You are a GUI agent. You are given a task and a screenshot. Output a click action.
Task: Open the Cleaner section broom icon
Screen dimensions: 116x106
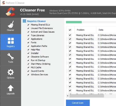11,24
